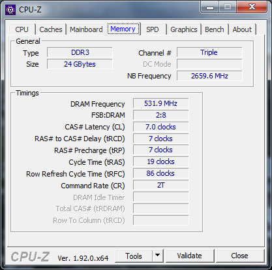This screenshot has width=272, height=270.
Task: Switch to the CPU tab
Action: click(22, 29)
